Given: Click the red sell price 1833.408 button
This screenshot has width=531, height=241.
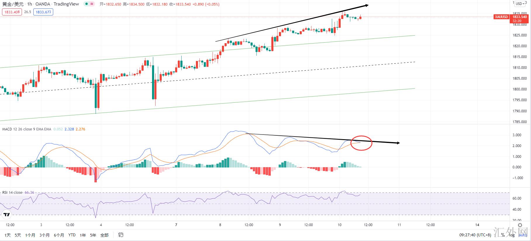Looking at the screenshot, I should (12, 12).
